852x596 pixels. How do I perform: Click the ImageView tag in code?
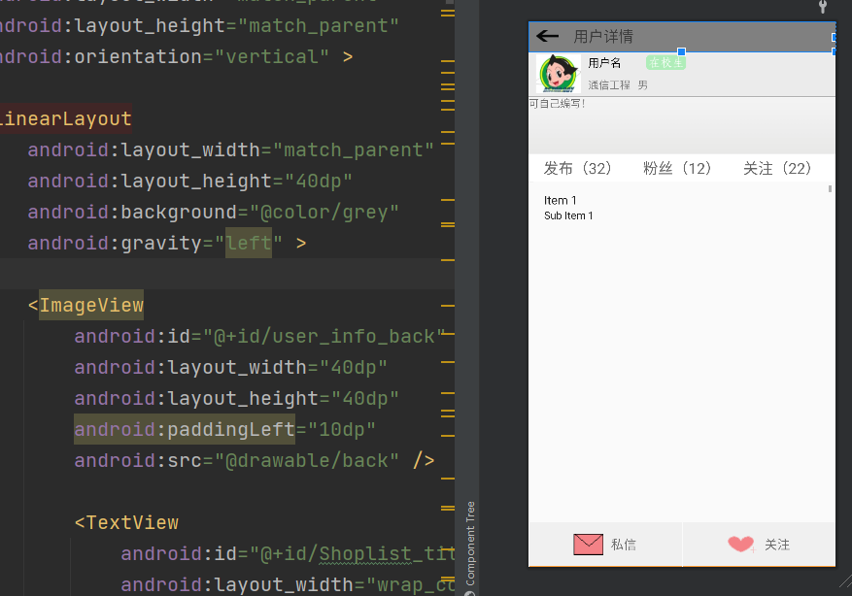point(91,305)
